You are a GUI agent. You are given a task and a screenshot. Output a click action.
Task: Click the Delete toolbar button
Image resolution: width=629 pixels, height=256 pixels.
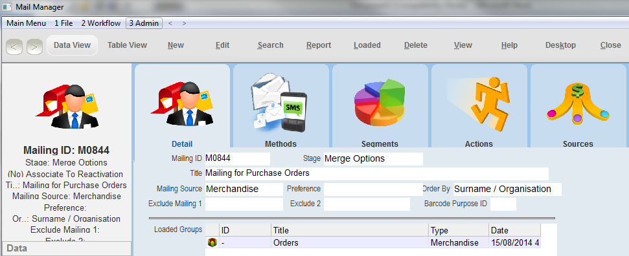tap(416, 45)
